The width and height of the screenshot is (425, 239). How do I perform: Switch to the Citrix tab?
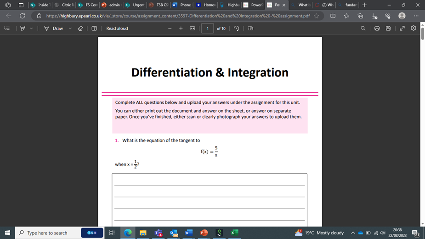click(x=64, y=5)
